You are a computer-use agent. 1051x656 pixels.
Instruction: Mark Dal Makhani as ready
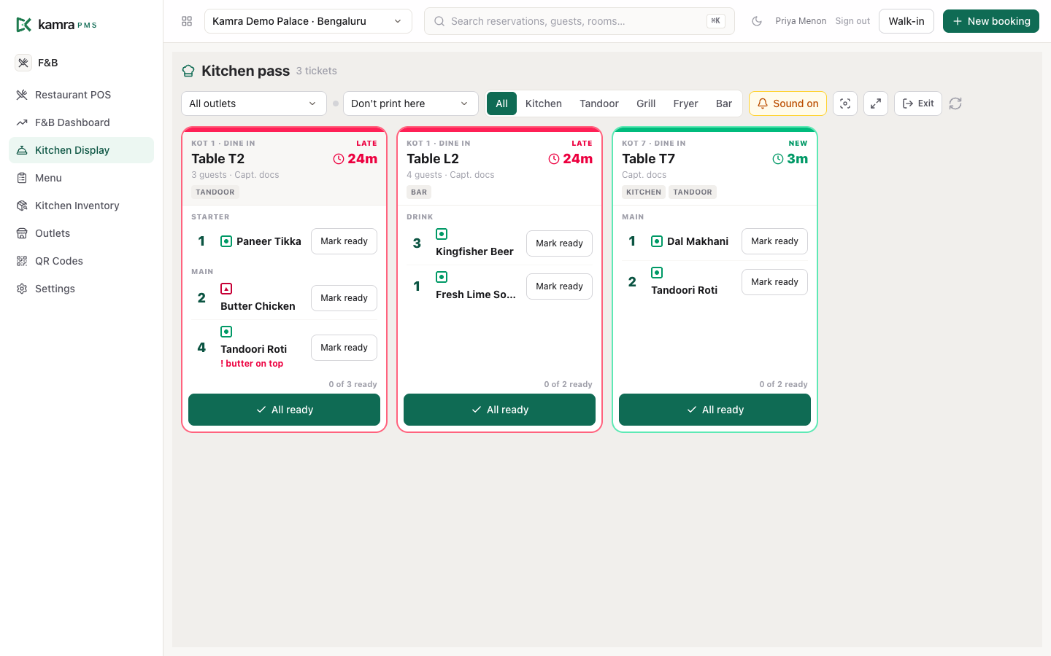pos(774,241)
